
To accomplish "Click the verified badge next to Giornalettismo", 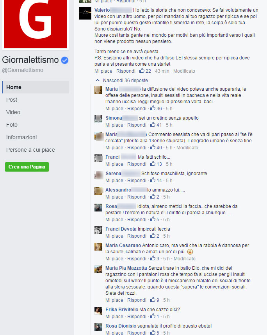I will pyautogui.click(x=65, y=60).
